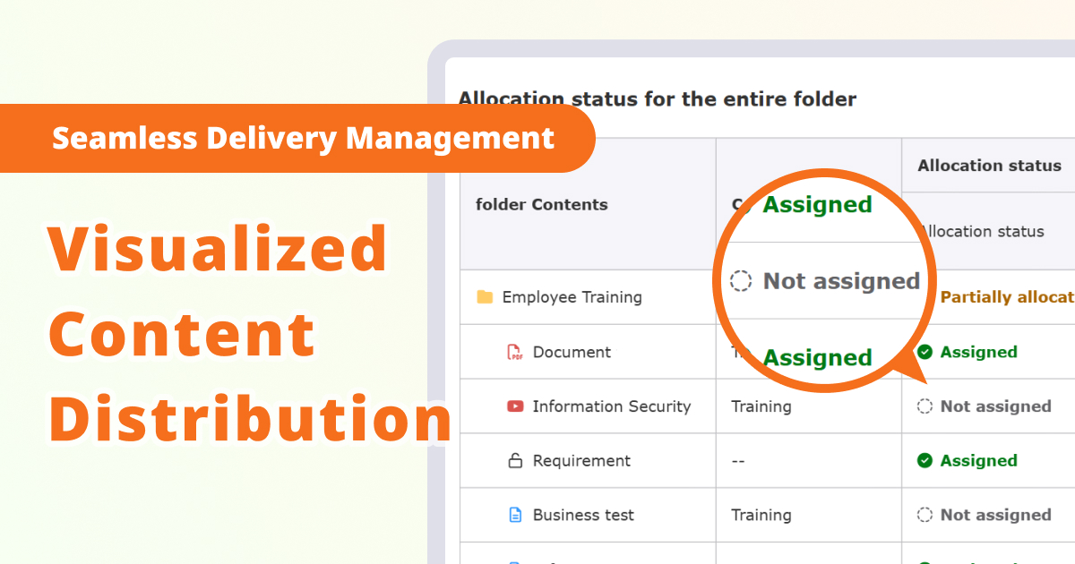Viewport: 1075px width, 564px height.
Task: Open the Information Security item label
Action: [x=611, y=406]
